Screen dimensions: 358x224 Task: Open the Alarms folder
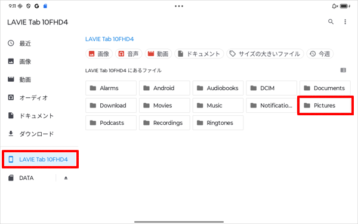[111, 88]
